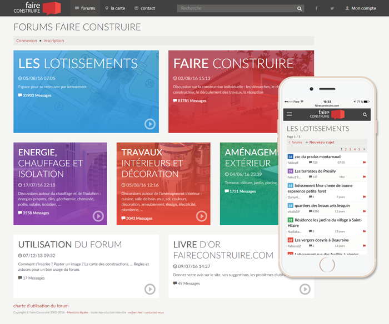Click the Connexion link
Image resolution: width=389 pixels, height=324 pixels.
click(27, 40)
